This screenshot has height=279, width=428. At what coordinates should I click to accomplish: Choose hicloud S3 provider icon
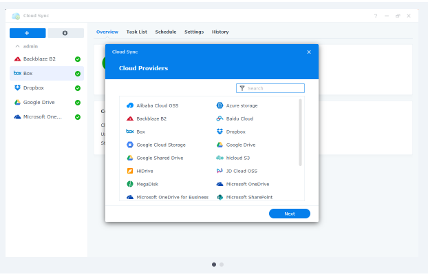click(x=220, y=158)
